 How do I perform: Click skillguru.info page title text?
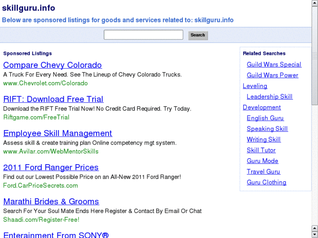[x=28, y=8]
